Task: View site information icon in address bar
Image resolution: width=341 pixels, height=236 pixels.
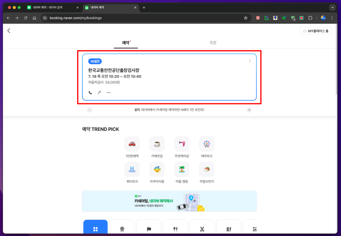Action: 45,18
